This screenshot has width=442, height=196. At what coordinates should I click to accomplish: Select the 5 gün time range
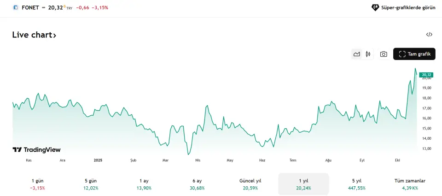click(91, 184)
